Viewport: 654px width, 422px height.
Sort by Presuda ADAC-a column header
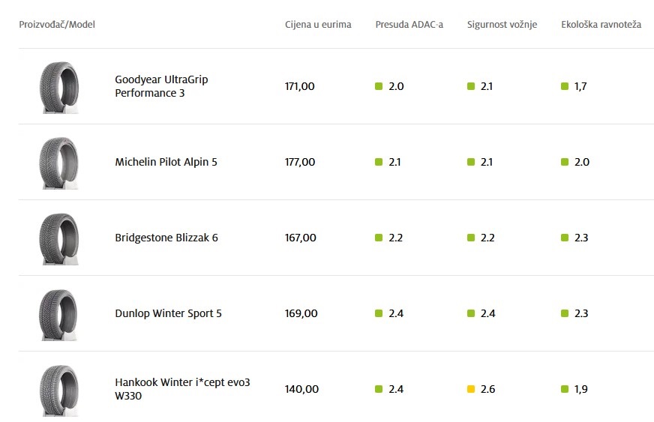click(409, 25)
